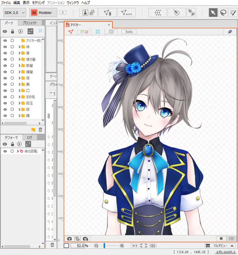Open the モデリング menu

38,3
